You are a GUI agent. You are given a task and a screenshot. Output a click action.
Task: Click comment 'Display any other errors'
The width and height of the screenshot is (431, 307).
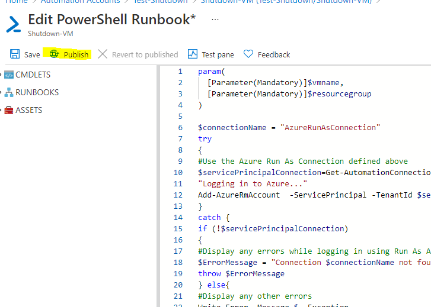[x=255, y=296]
